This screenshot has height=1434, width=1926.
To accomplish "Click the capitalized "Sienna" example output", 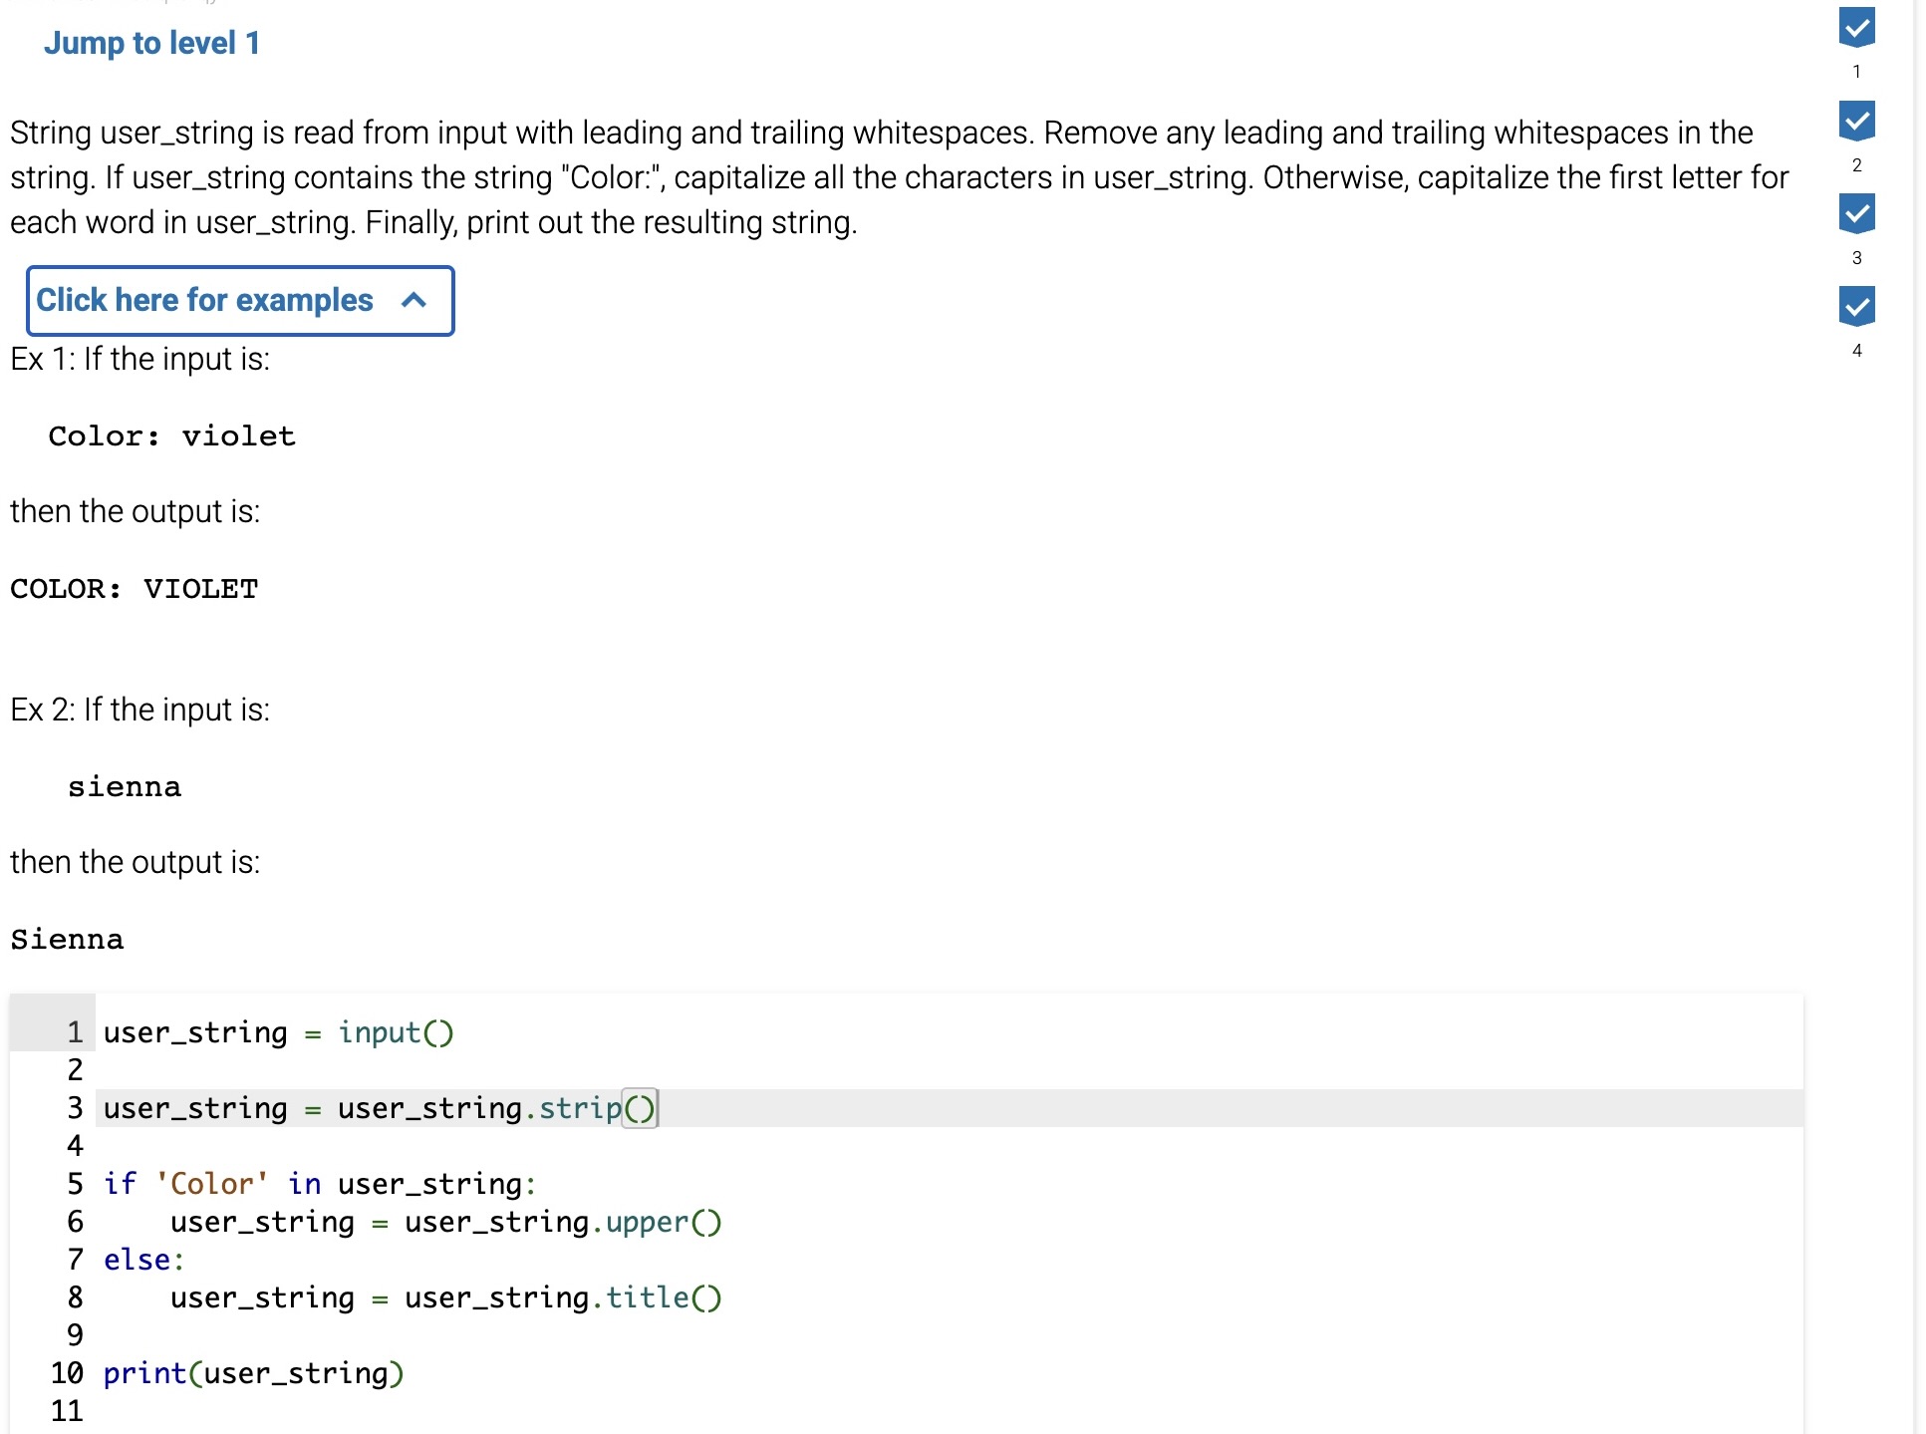I will coord(67,940).
